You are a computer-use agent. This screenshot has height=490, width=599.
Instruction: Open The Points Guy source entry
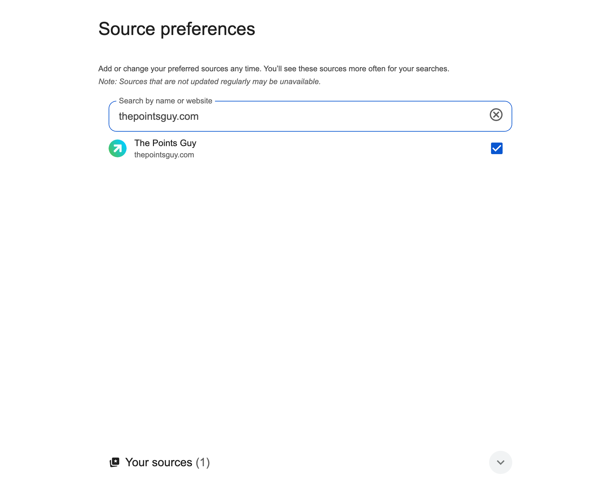(x=165, y=143)
